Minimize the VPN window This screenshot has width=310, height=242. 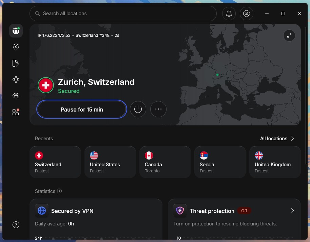tap(267, 14)
